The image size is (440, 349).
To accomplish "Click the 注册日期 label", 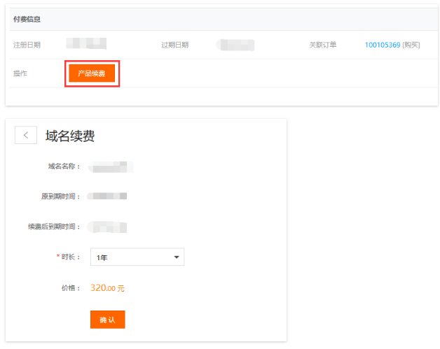I will [27, 45].
